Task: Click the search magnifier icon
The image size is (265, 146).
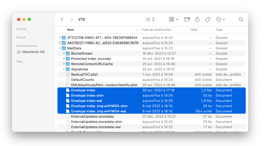Action: [241, 19]
